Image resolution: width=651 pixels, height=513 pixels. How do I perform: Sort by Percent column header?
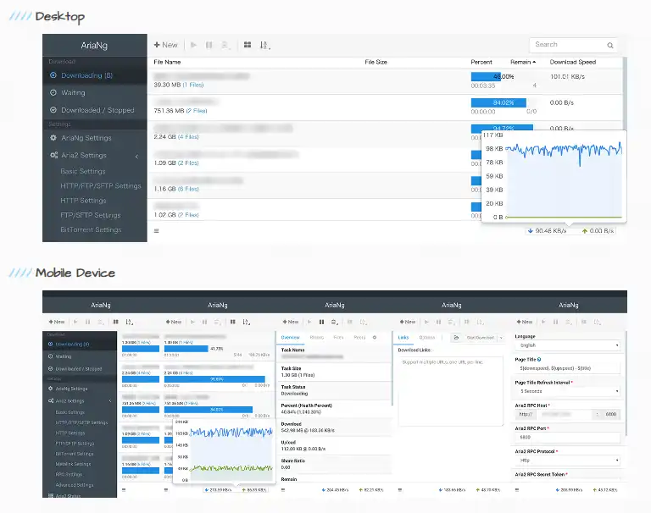point(481,62)
